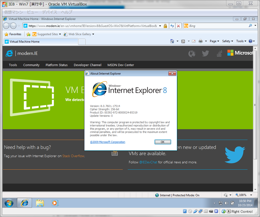This screenshot has height=217, width=260.
Task: Click the modern.IE logo
Action: [22, 53]
